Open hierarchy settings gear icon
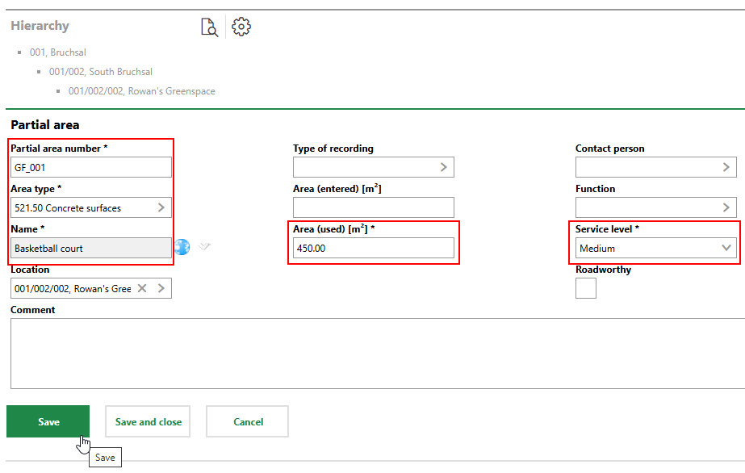The height and width of the screenshot is (473, 745). coord(241,27)
